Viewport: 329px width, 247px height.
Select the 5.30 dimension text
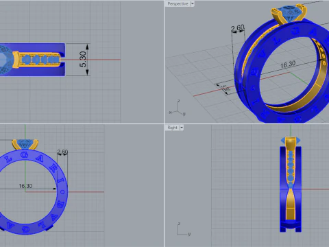pyautogui.click(x=83, y=59)
